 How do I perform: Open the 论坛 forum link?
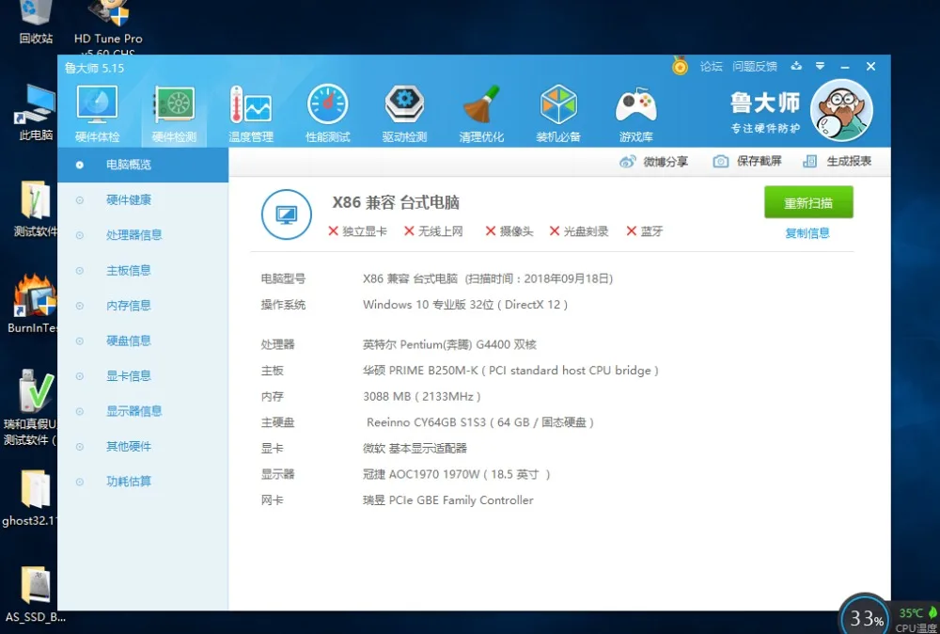(711, 67)
